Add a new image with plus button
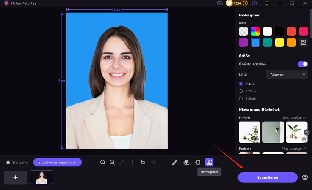The height and width of the screenshot is (190, 312). click(x=16, y=177)
